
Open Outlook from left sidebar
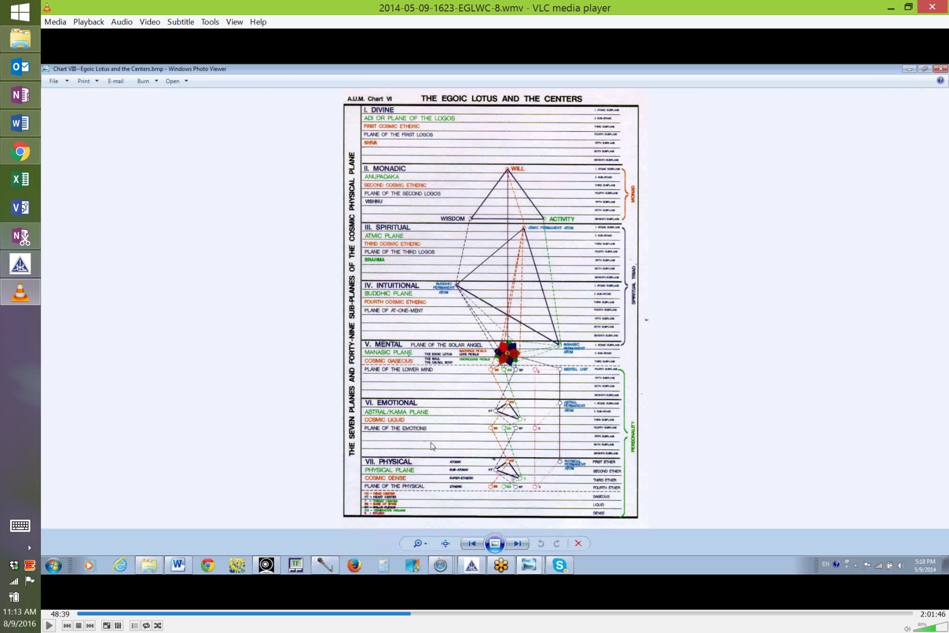(x=20, y=66)
